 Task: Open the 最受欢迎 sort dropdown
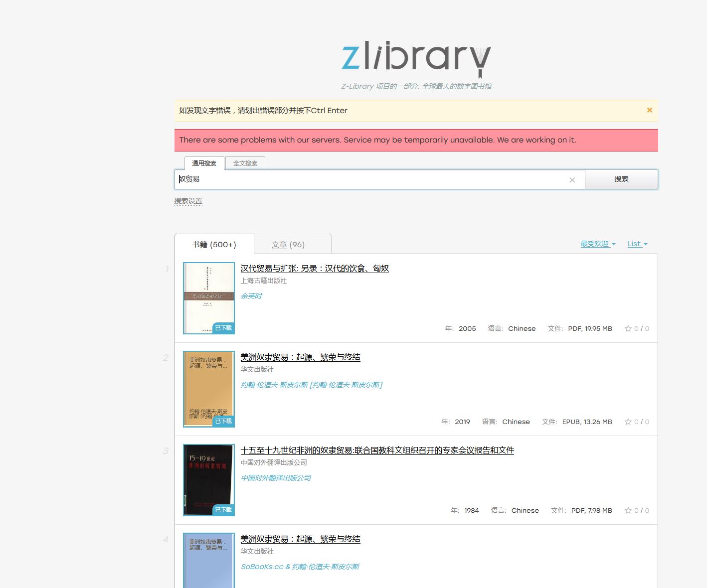click(x=598, y=244)
